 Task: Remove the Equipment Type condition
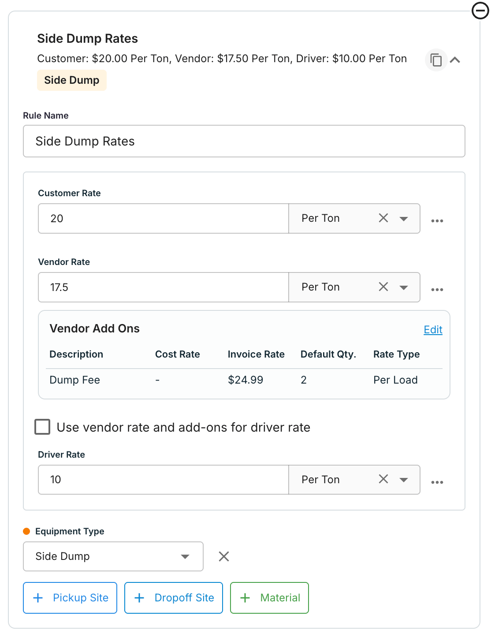[224, 556]
